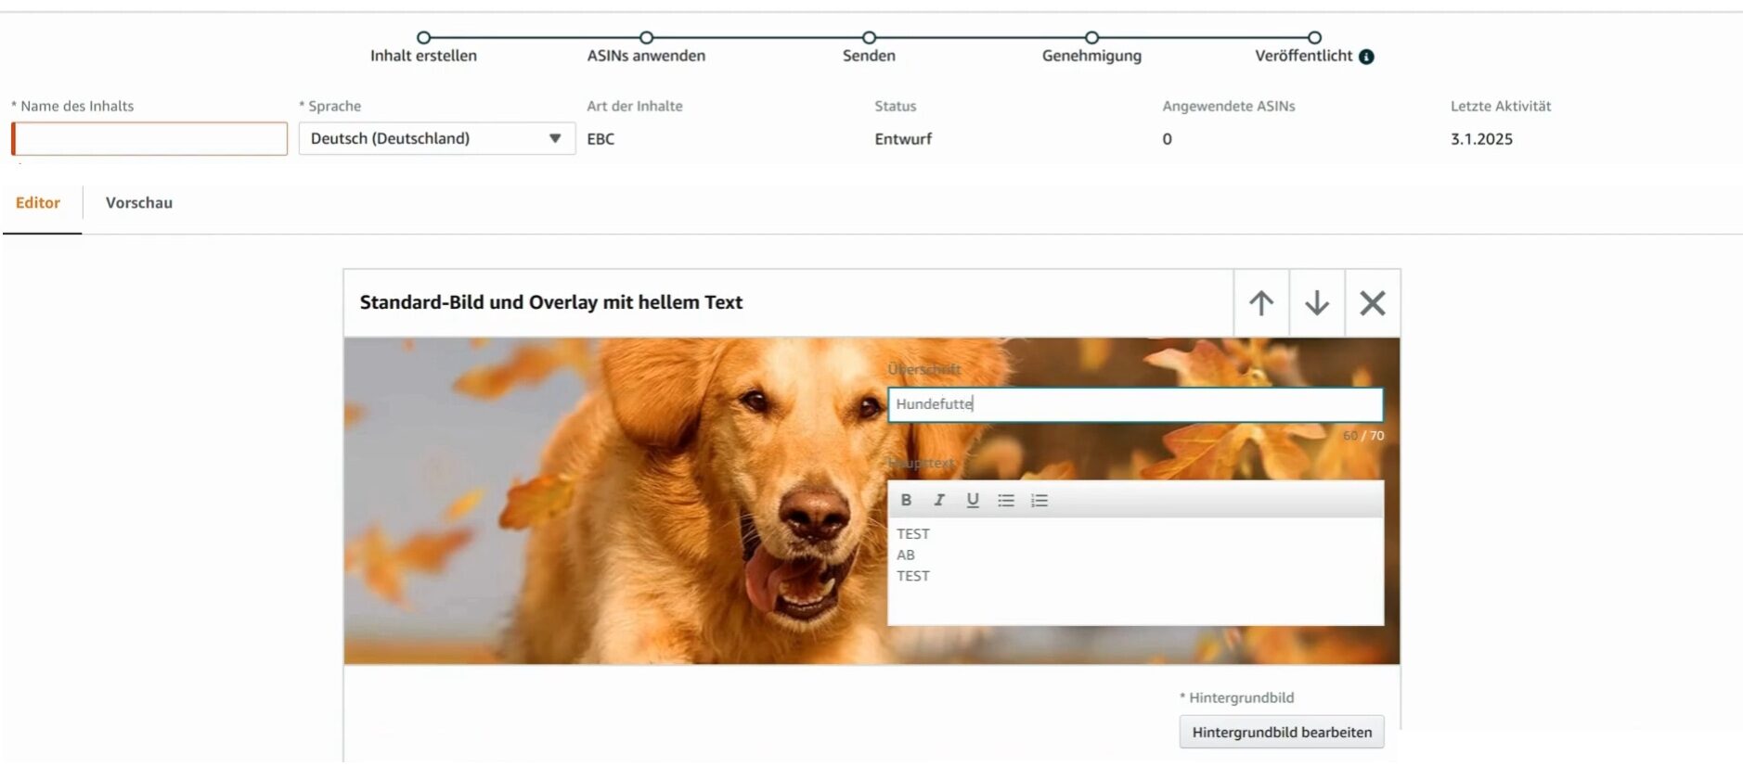The width and height of the screenshot is (1743, 766).
Task: Move the module down with arrow
Action: (1316, 303)
